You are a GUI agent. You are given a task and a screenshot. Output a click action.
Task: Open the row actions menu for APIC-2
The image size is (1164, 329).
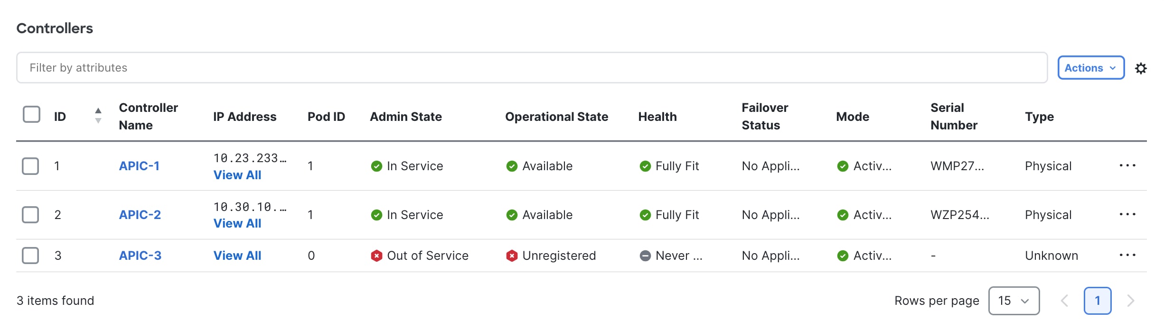pos(1128,214)
